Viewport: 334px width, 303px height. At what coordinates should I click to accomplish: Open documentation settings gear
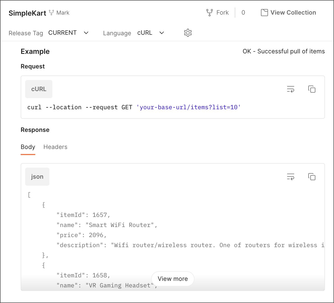coord(188,33)
